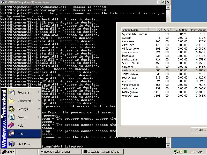Select Run... in Start menu
The width and height of the screenshot is (207, 155).
click(24, 134)
